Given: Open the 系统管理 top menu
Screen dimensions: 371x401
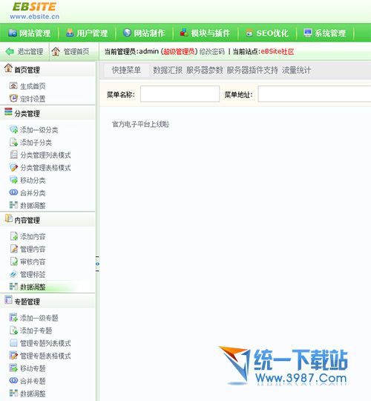Looking at the screenshot, I should tap(325, 33).
